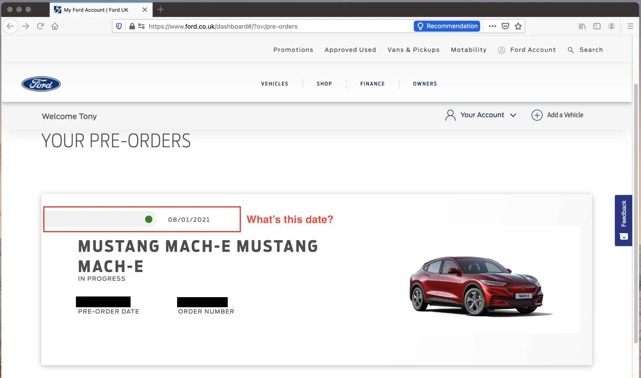
Task: View site security padlock information
Action: (132, 26)
